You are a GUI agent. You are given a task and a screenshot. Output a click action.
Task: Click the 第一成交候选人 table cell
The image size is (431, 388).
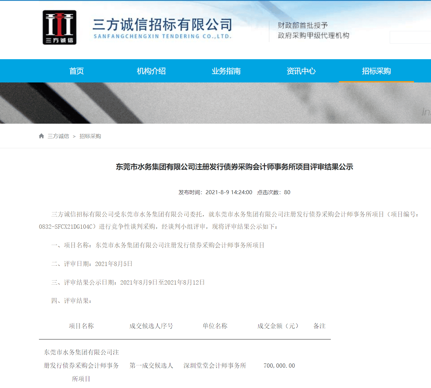click(151, 365)
